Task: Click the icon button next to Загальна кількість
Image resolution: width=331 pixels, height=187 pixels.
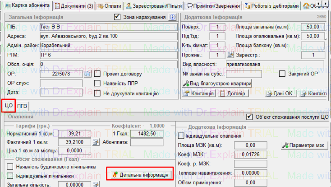Action: coord(95,185)
